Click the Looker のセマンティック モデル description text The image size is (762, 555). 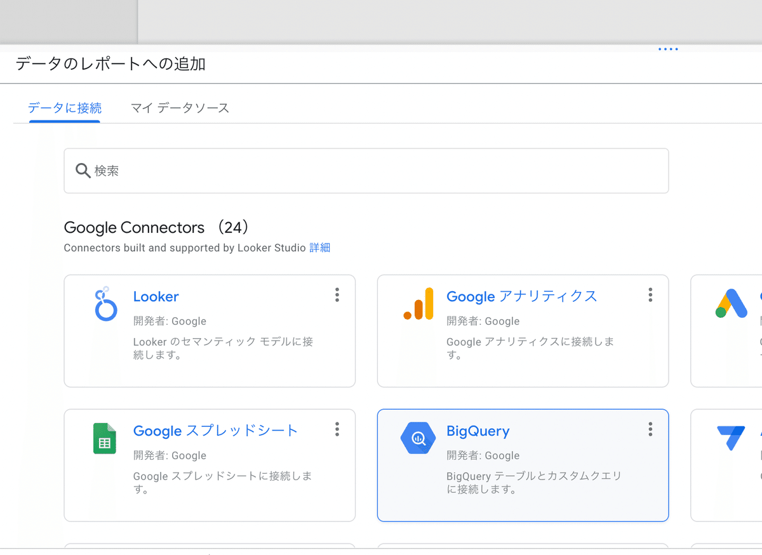(223, 348)
